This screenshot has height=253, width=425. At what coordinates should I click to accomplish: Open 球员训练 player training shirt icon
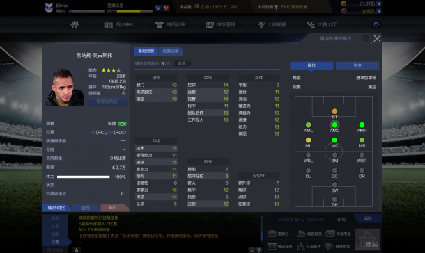click(170, 24)
